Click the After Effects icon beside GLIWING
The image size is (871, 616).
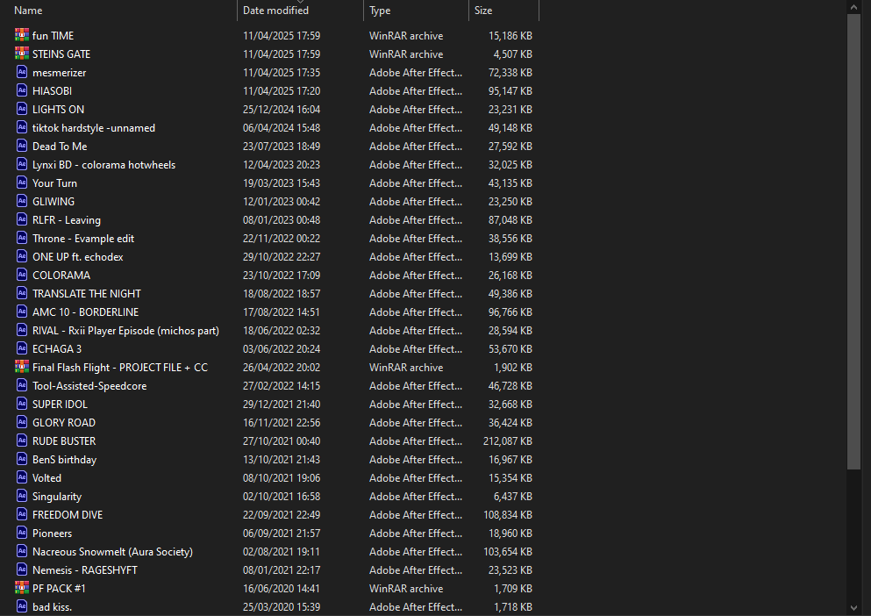(x=22, y=201)
